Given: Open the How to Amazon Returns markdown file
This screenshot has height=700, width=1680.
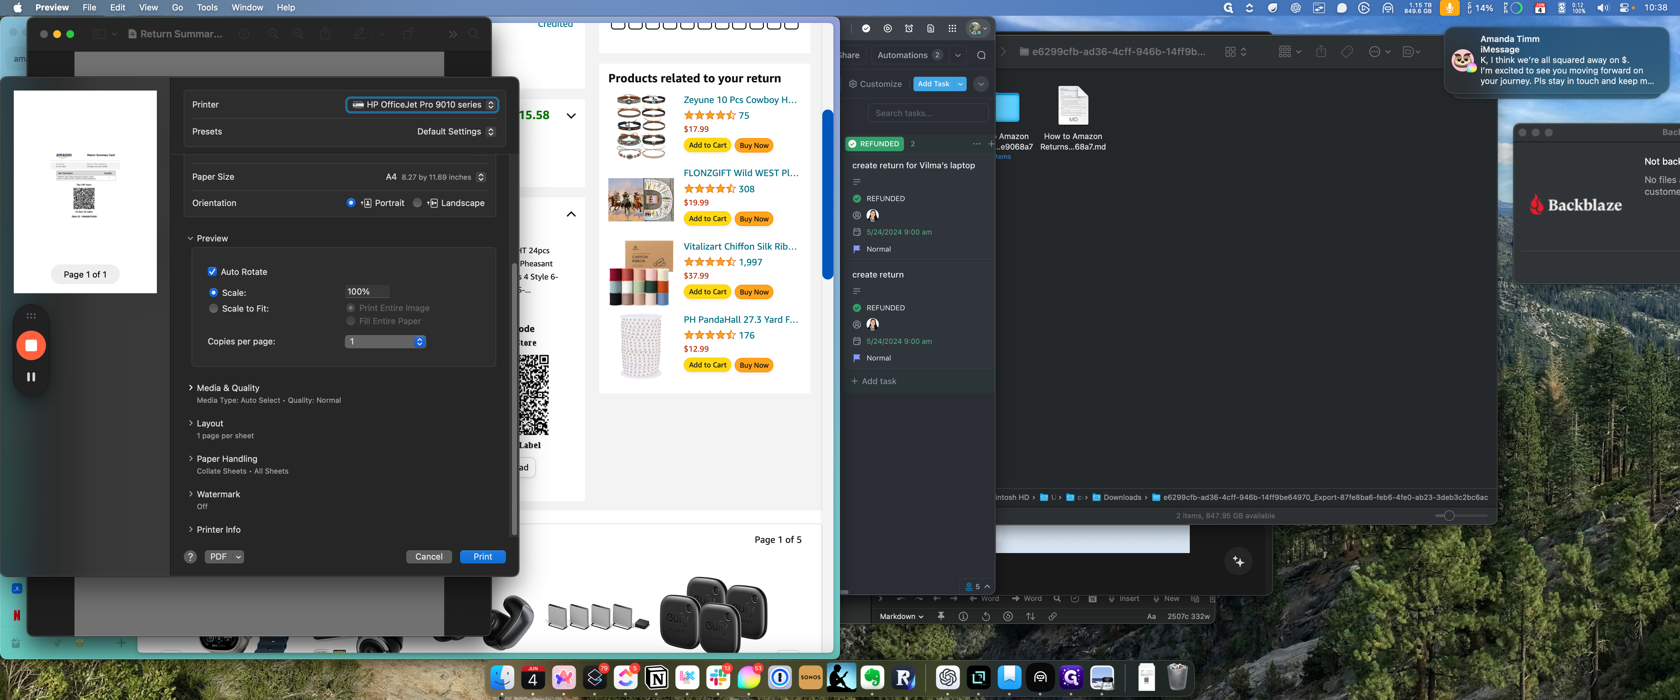Looking at the screenshot, I should point(1073,106).
